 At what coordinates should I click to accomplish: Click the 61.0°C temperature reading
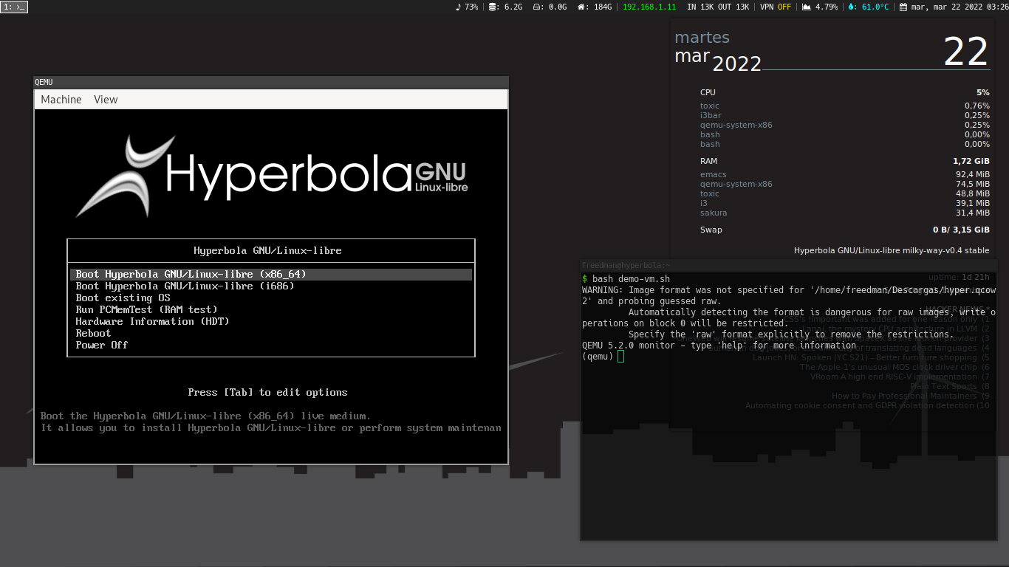pos(874,7)
